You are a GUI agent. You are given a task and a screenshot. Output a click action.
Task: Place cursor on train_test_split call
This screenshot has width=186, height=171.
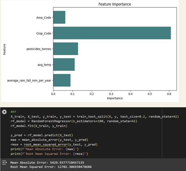pyautogui.click(x=92, y=116)
